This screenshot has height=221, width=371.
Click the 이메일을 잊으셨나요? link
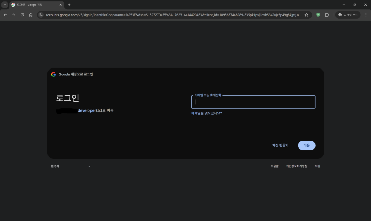point(207,113)
